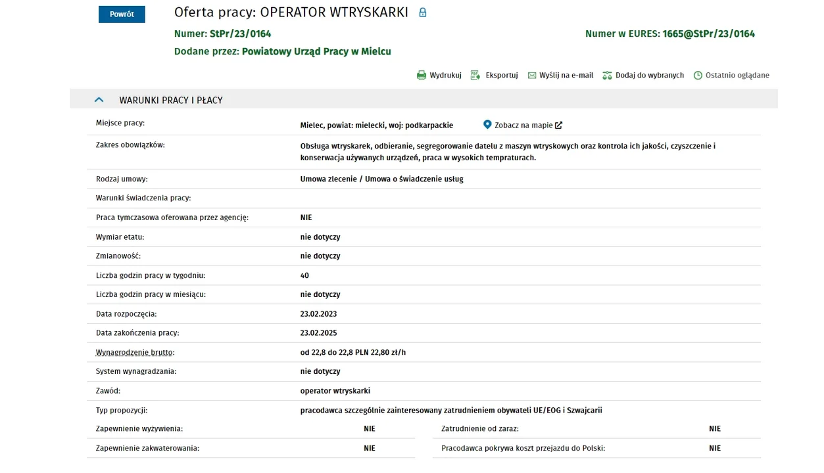Click the Zapewnienie wyżywienia label
Screen dimensions: 824x473
[x=139, y=428]
